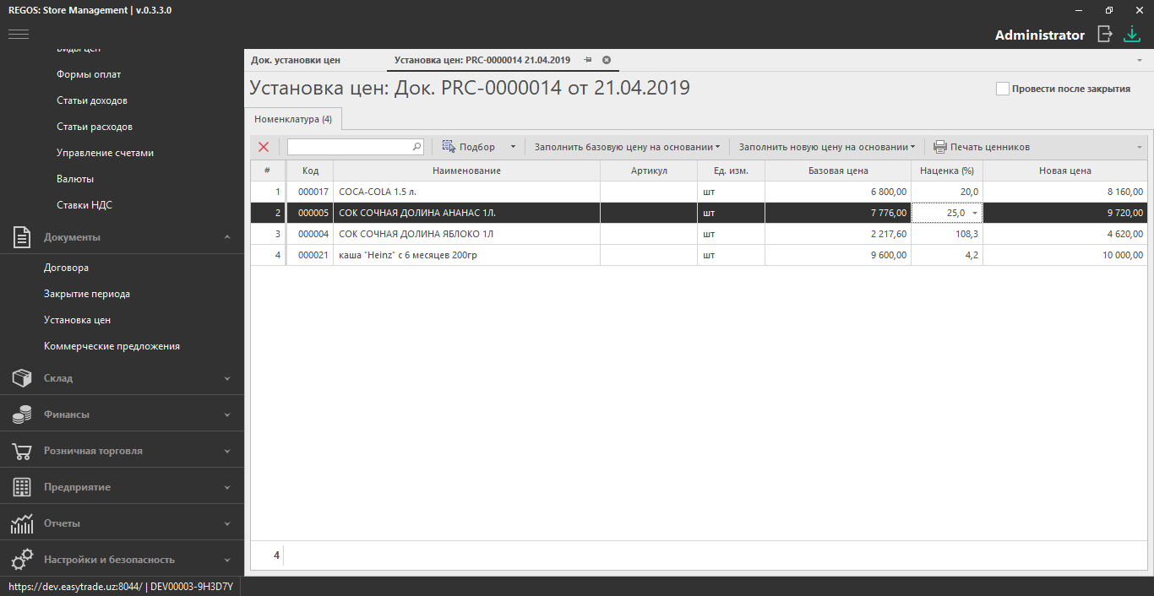The height and width of the screenshot is (596, 1154).
Task: Collapse the Документы section
Action: [x=227, y=237]
